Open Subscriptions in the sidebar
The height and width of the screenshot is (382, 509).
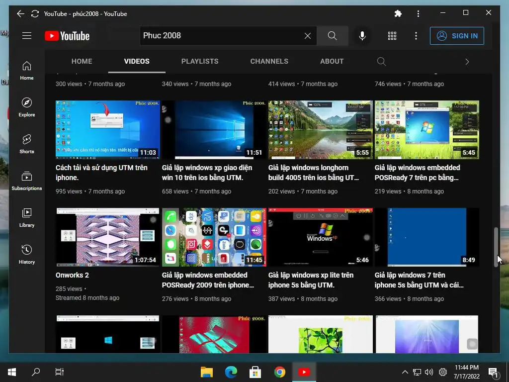pos(27,181)
